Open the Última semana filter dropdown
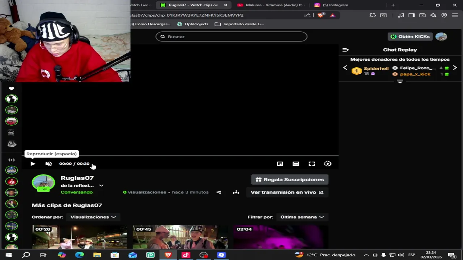Screen dimensions: 463x260 302,217
